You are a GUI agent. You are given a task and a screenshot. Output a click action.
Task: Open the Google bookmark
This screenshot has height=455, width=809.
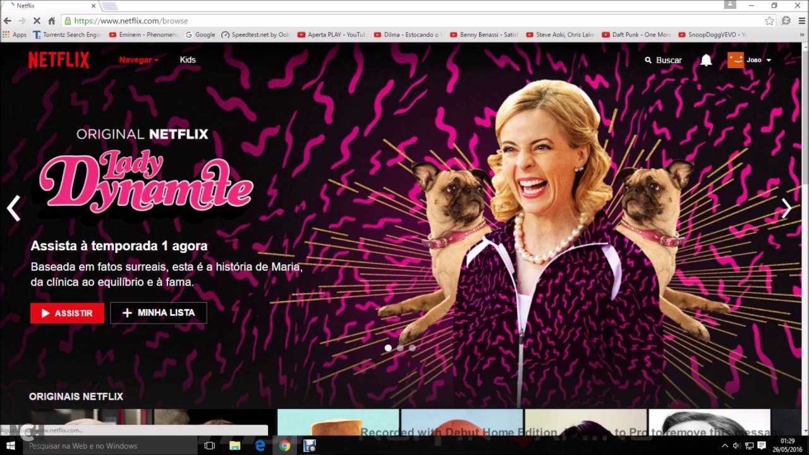[x=200, y=35]
